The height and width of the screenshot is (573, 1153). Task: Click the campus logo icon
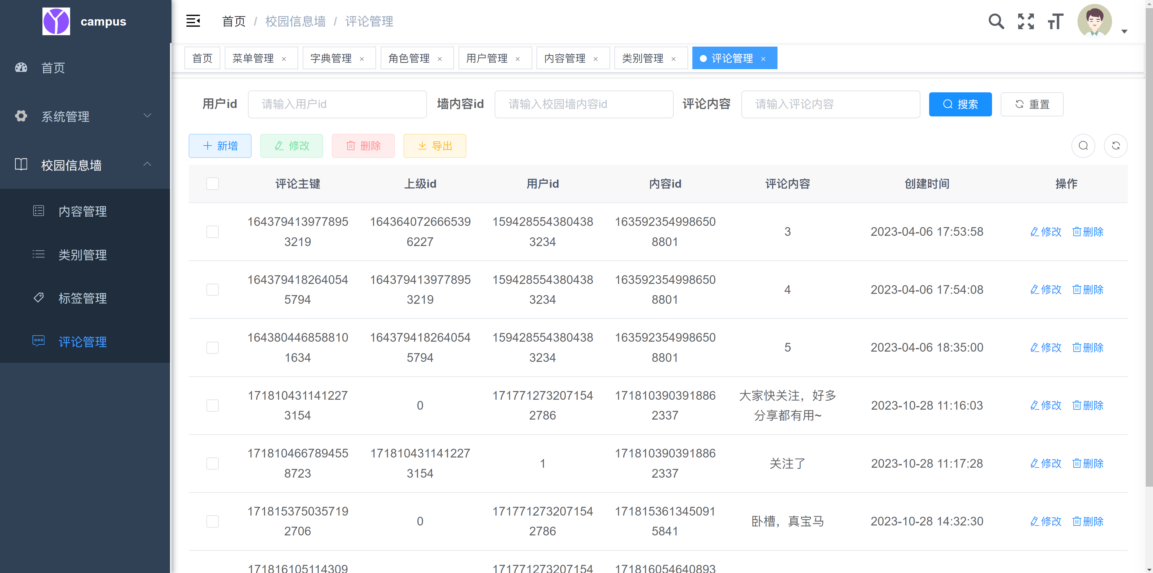pos(56,21)
